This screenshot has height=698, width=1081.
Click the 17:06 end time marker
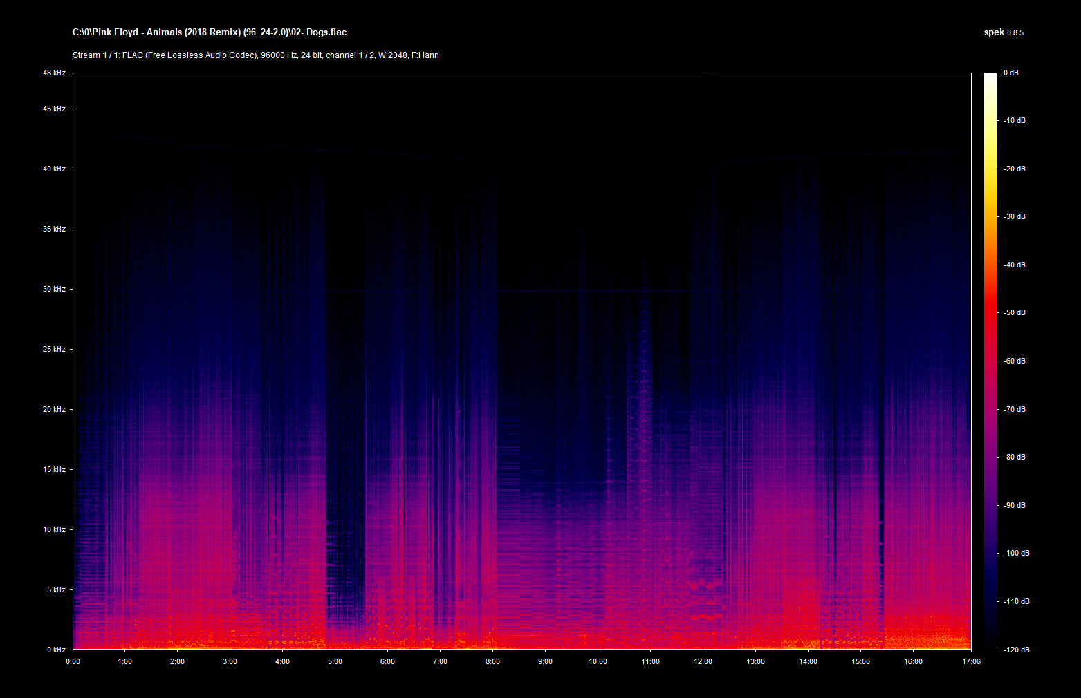coord(971,661)
